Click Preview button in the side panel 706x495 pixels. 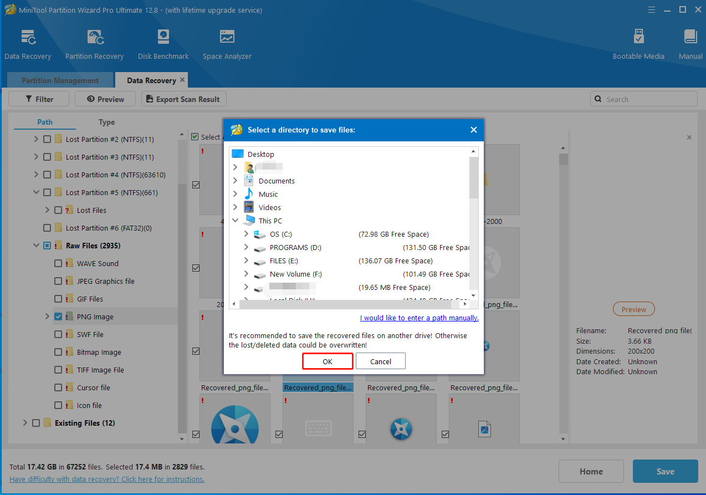pos(633,309)
